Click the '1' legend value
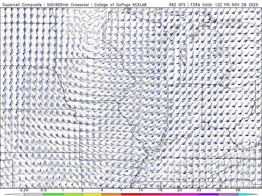 [63, 190]
